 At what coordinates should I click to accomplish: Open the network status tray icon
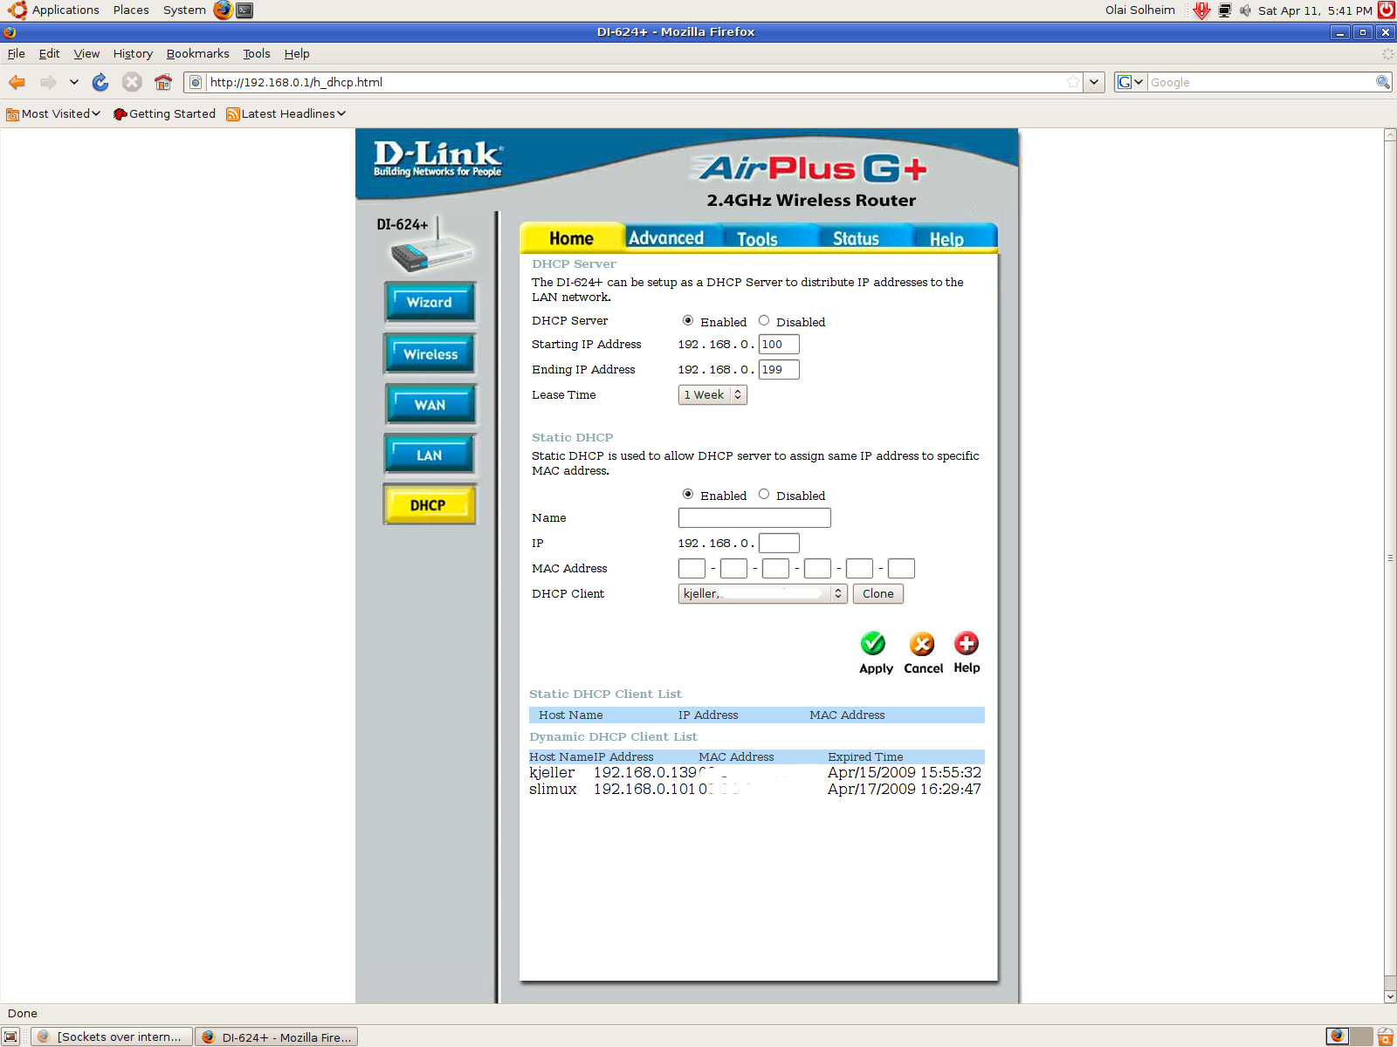point(1225,10)
